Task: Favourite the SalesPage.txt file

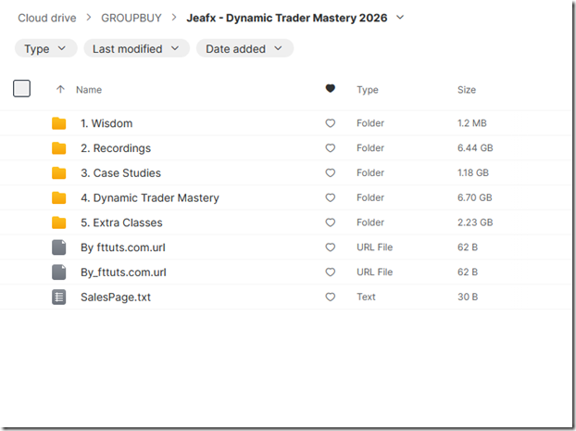Action: click(331, 297)
